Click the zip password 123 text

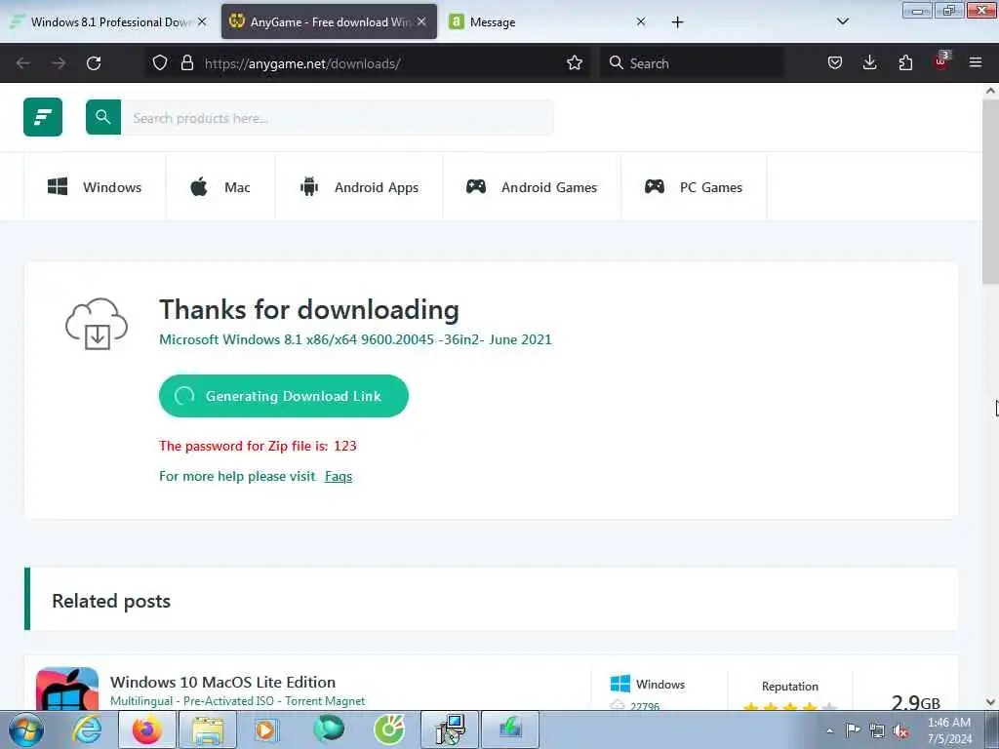click(258, 446)
